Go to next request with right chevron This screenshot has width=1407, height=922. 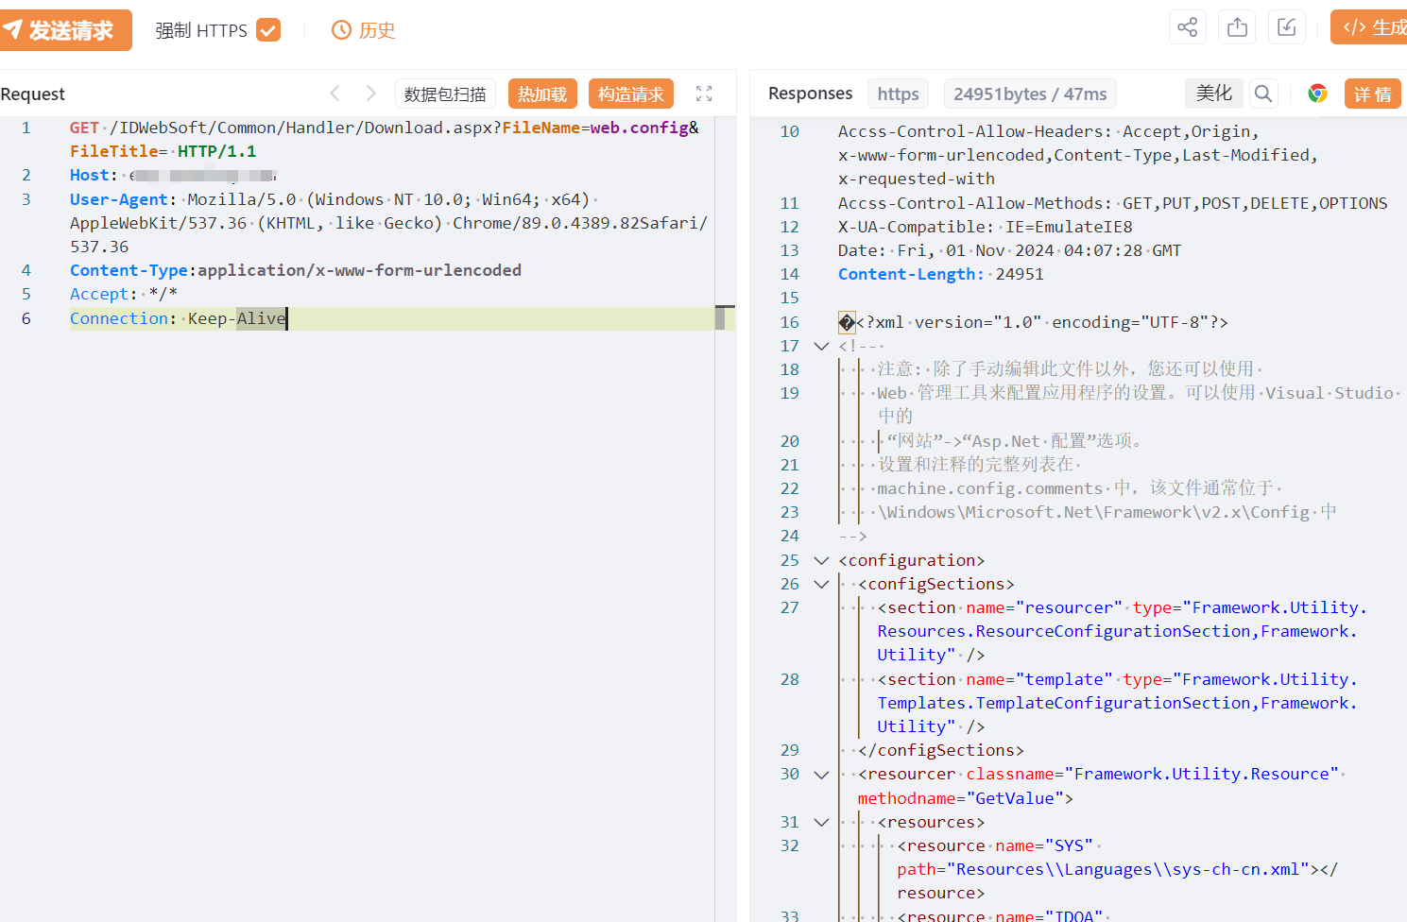point(370,93)
